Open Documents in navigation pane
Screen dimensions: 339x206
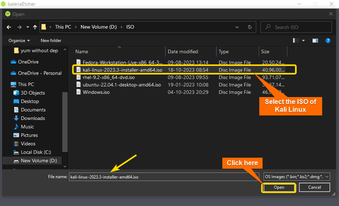33,110
